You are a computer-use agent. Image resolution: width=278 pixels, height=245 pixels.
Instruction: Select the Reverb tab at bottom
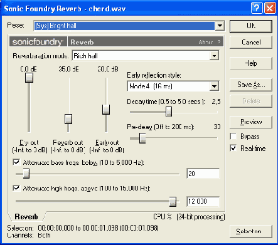click(26, 217)
